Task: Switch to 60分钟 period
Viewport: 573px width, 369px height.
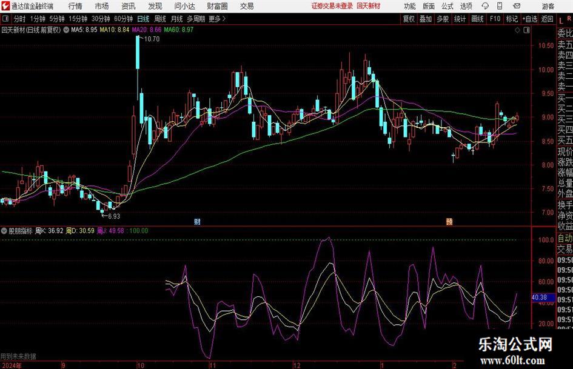Action: coord(124,19)
